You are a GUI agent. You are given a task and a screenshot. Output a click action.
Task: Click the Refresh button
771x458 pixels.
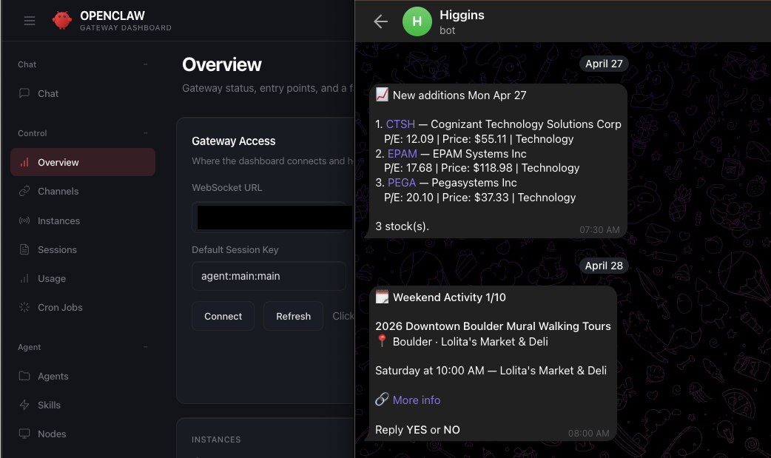(x=293, y=317)
